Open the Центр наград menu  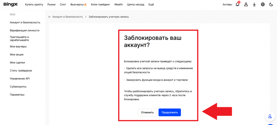pos(136,5)
